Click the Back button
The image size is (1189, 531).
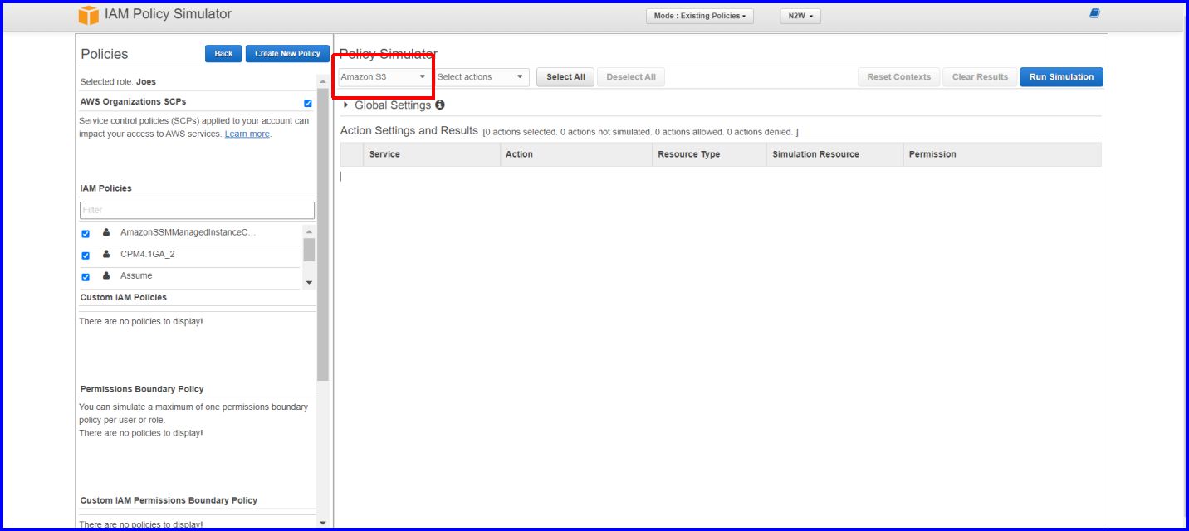[223, 54]
